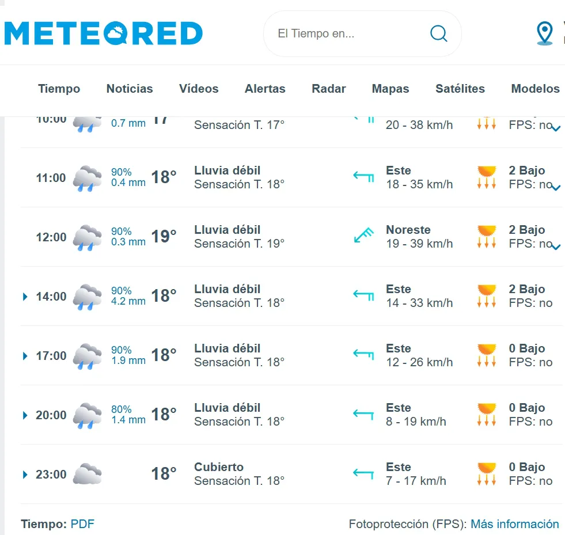Click the location pin icon
The width and height of the screenshot is (565, 535).
point(544,33)
